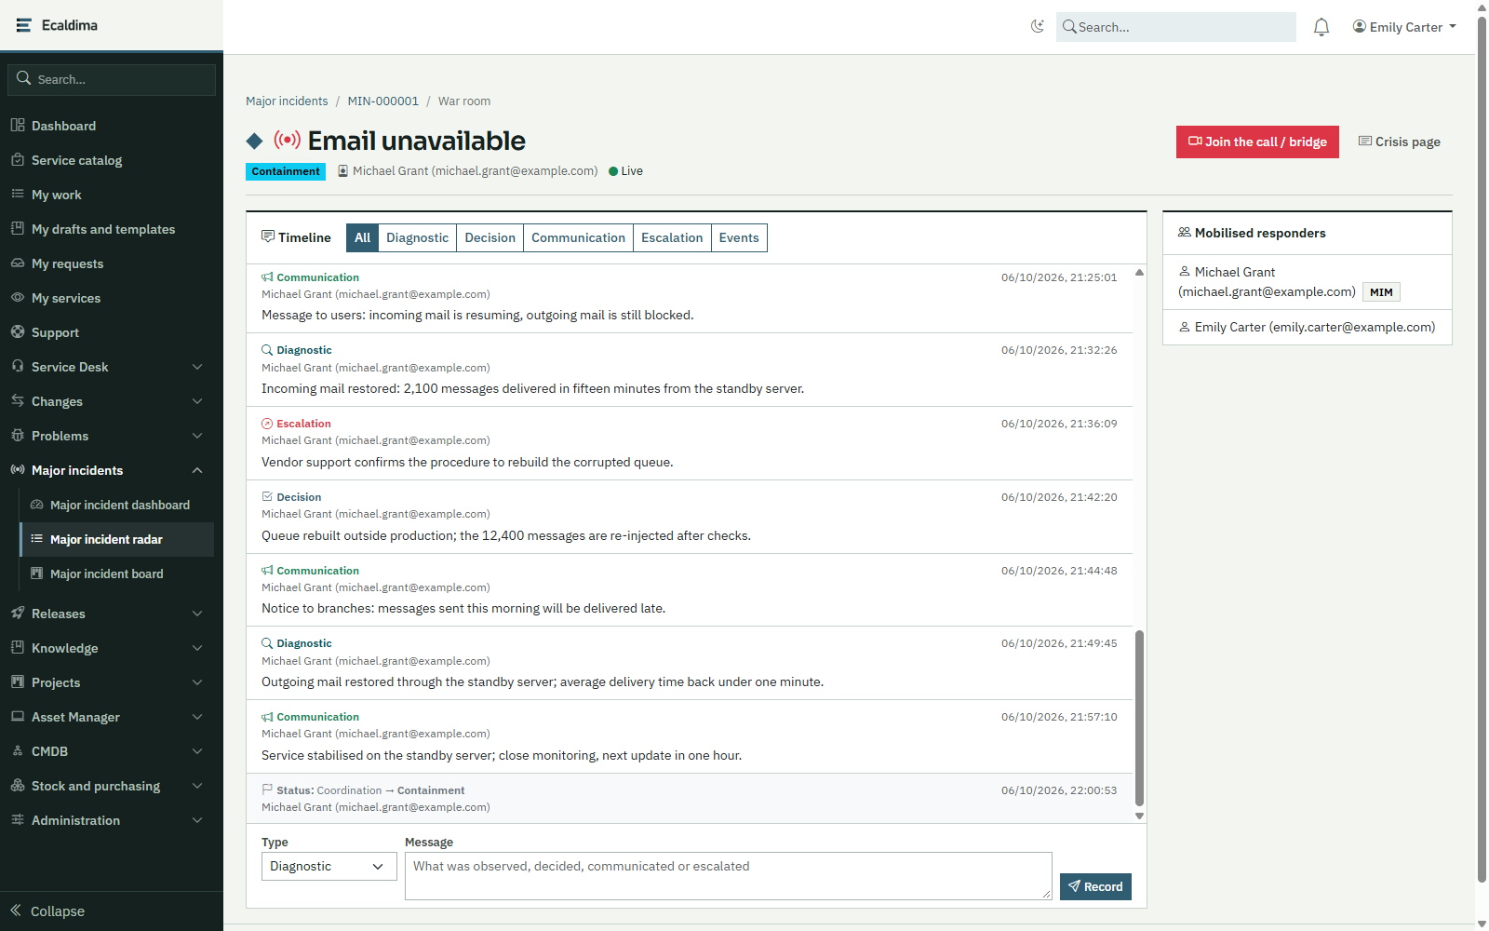1489x931 pixels.
Task: Open My drafts and templates
Action: [112, 229]
